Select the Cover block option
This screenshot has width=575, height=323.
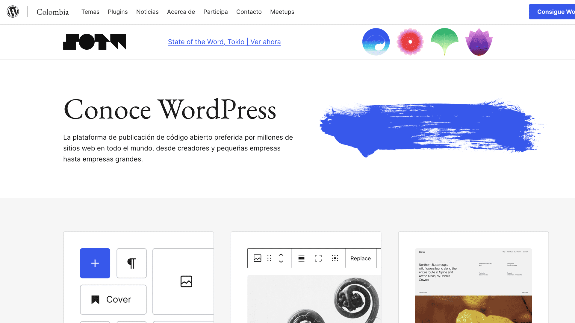coord(113,299)
